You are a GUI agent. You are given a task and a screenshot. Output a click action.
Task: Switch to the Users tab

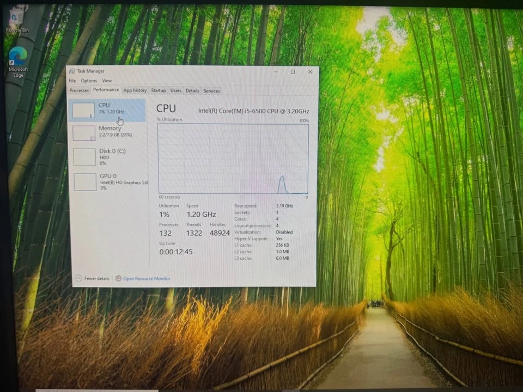175,90
